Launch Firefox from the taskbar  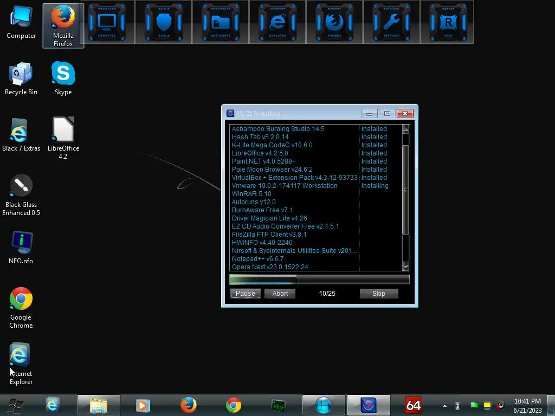[x=188, y=405]
